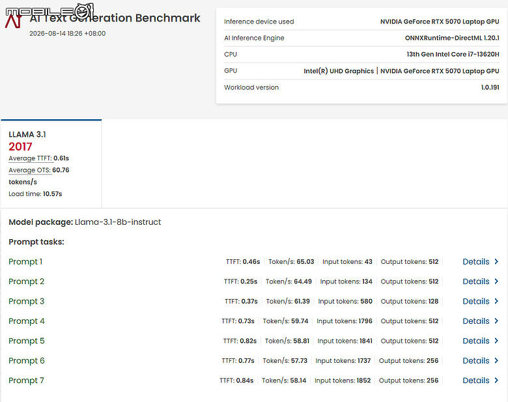
Task: Click Load time 10.57s value
Action: point(53,194)
